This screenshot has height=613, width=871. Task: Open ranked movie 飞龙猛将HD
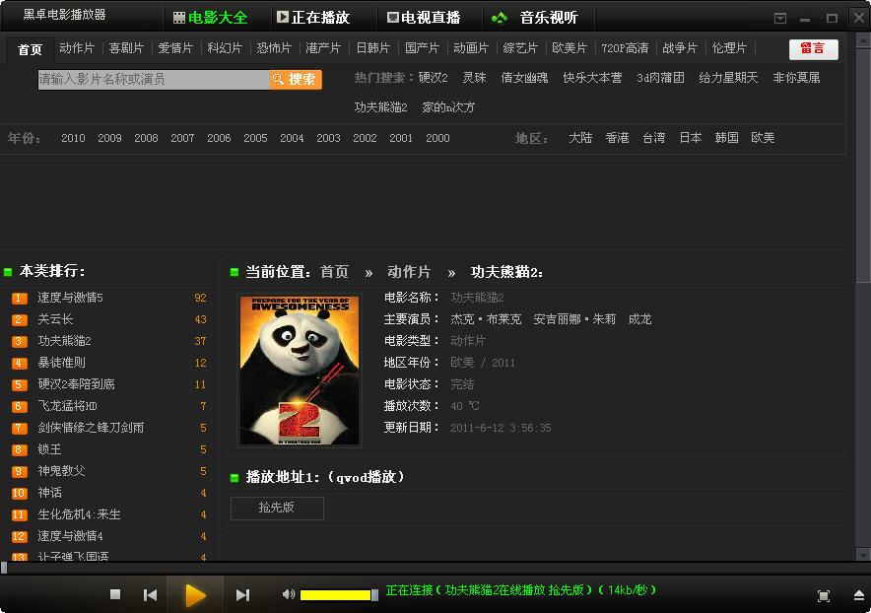tap(67, 406)
